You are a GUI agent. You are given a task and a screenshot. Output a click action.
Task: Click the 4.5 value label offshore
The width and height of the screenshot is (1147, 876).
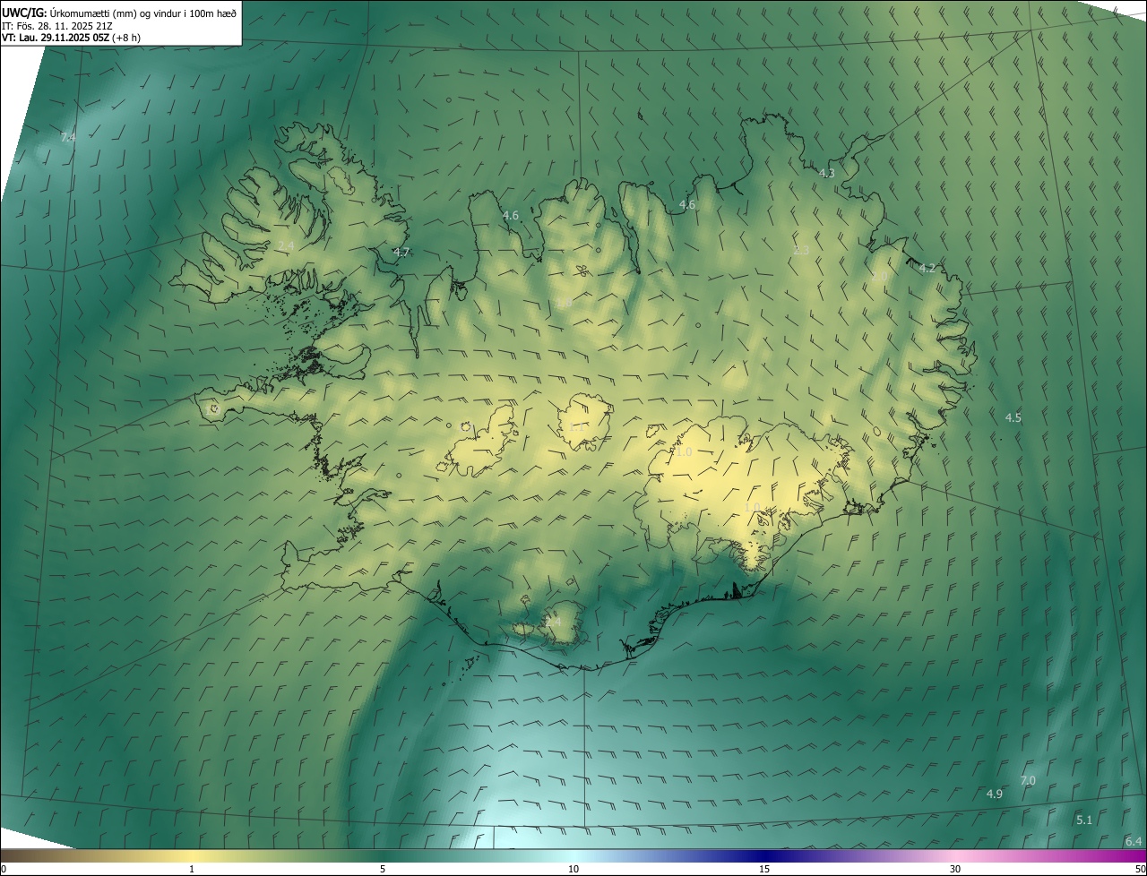(1013, 418)
